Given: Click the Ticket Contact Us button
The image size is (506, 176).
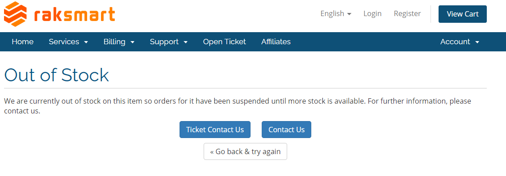Looking at the screenshot, I should click(215, 130).
